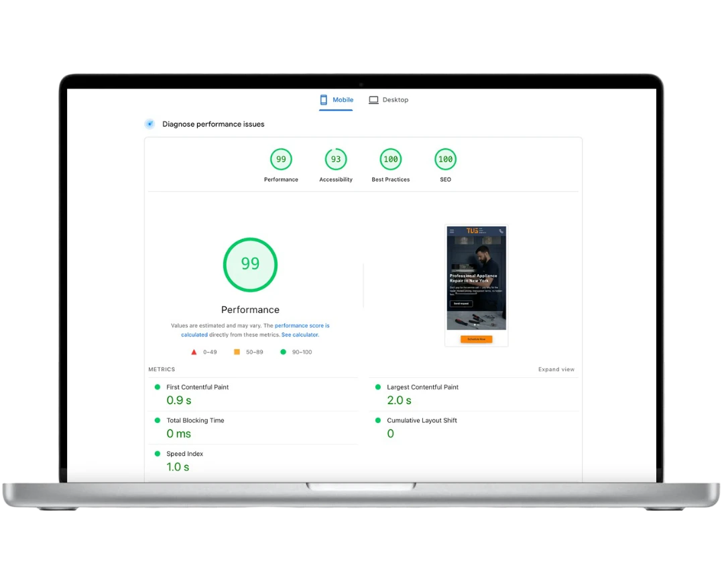Viewport: 724px width, 563px height.
Task: Select the SEO 100 score gauge
Action: point(445,160)
